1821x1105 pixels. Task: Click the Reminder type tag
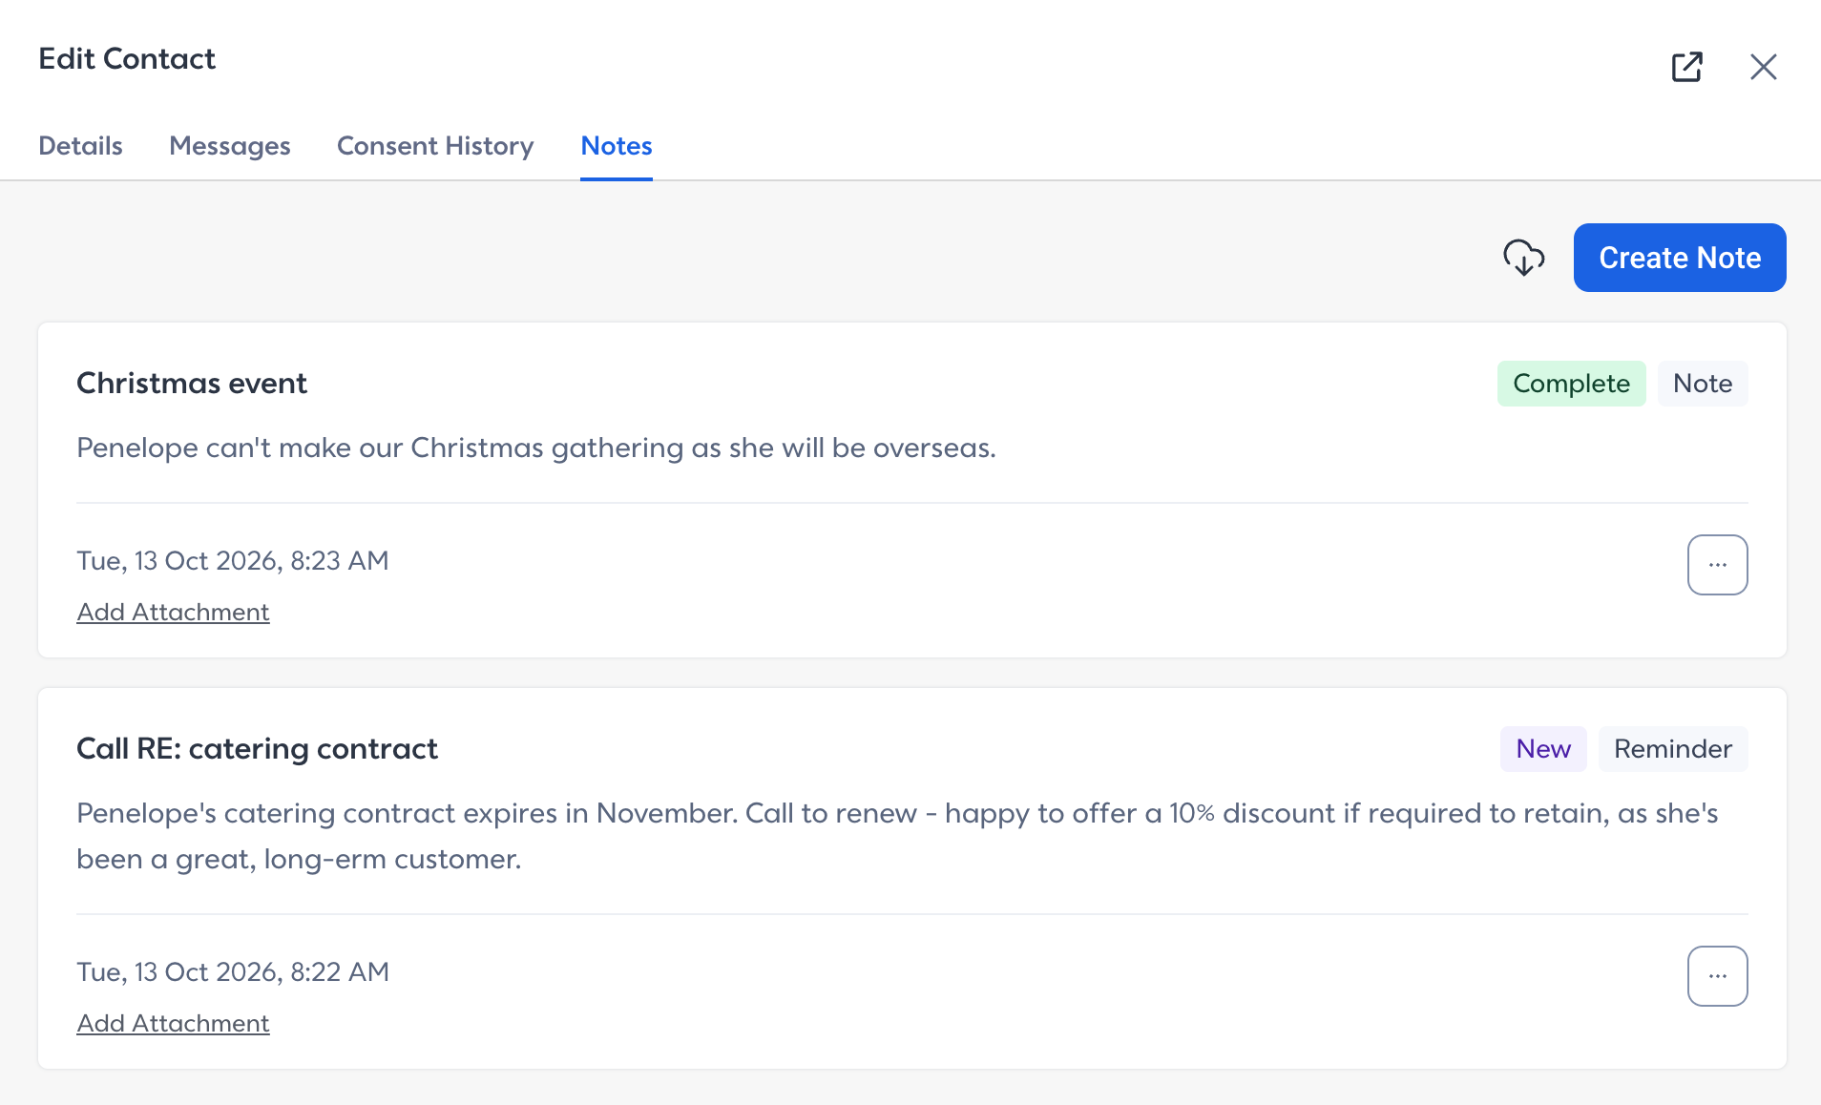click(1673, 749)
